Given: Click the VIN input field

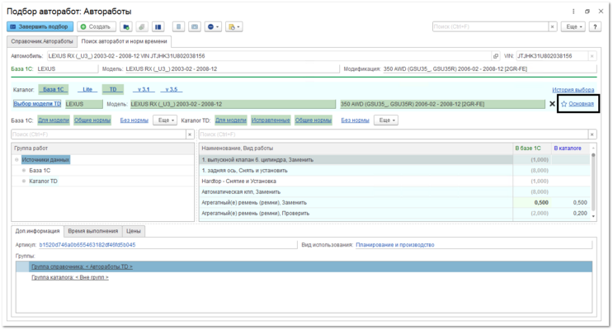Looking at the screenshot, I should 552,56.
